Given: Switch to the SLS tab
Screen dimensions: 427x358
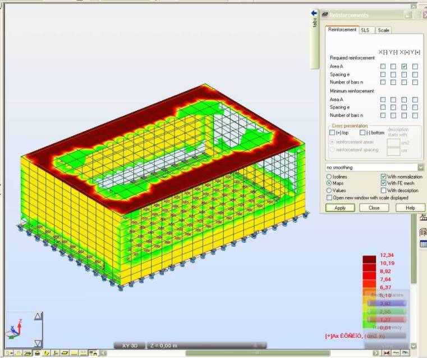Looking at the screenshot, I should point(365,30).
